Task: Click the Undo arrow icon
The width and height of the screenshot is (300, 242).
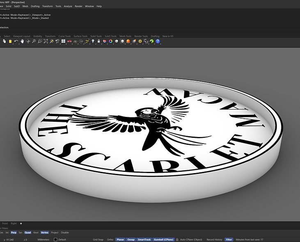Action: [x=16, y=41]
